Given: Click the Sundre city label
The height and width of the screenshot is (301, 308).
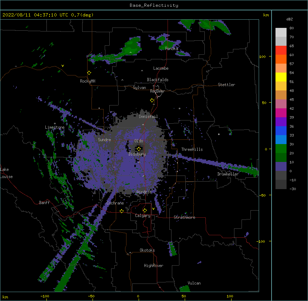Looking at the screenshot, I should 104,140.
